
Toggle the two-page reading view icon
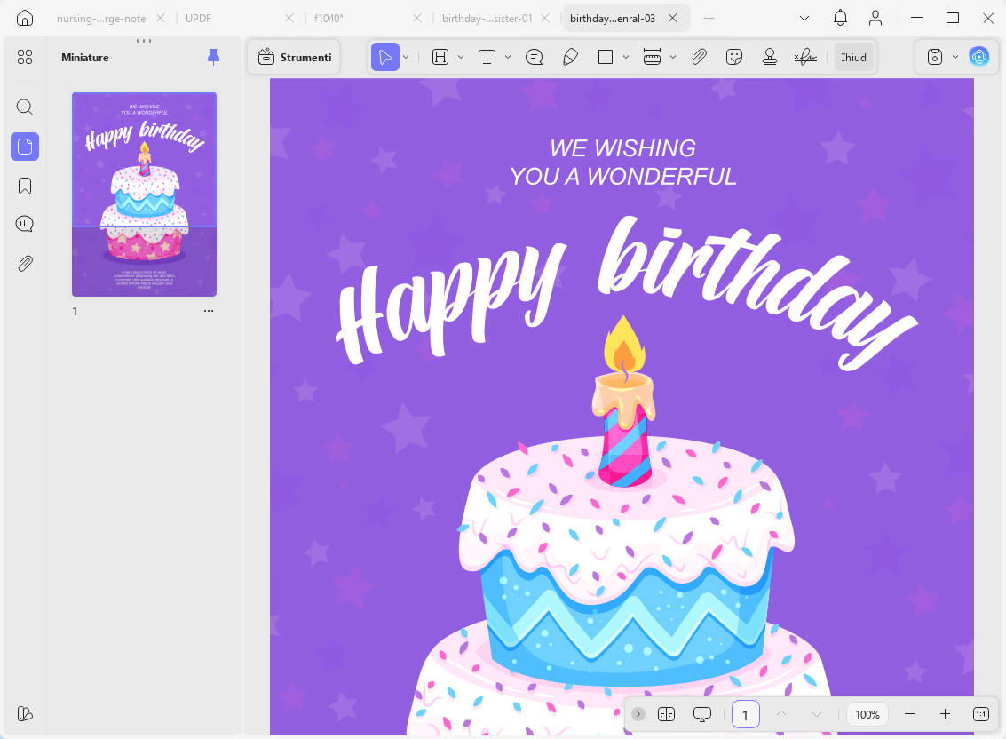pos(666,714)
